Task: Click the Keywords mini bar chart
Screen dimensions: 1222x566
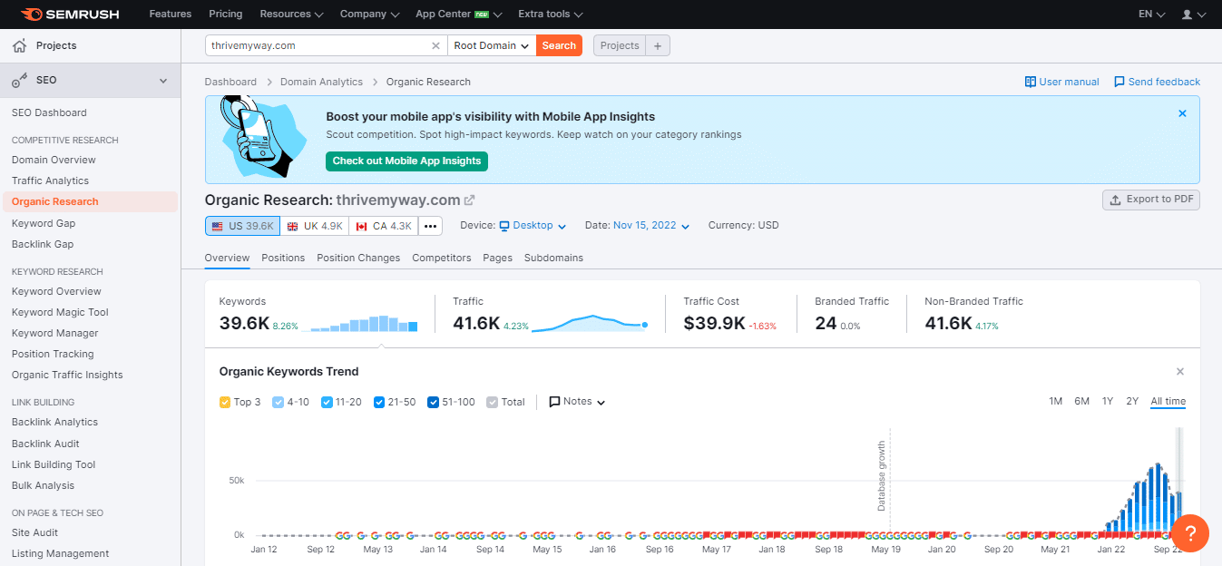Action: pyautogui.click(x=359, y=324)
